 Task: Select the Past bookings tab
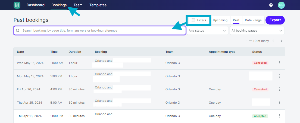click(x=236, y=20)
